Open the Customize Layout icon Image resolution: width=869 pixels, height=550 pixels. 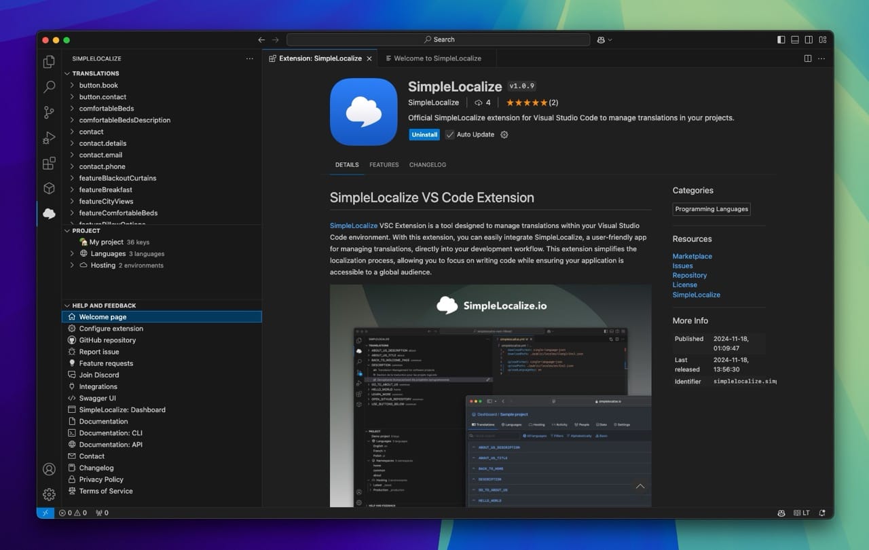coord(822,39)
